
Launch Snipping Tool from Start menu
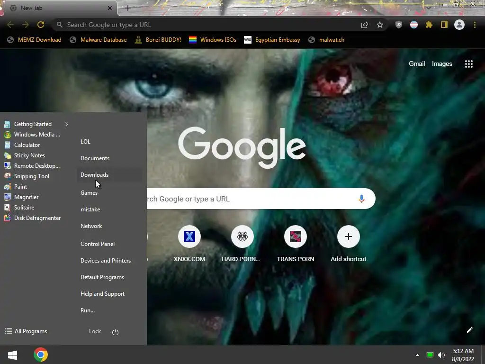(x=27, y=176)
